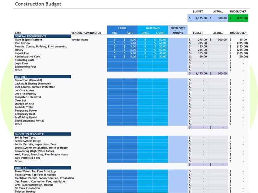
Task: Select the 'Storage On Site' task cell
Action: [x=24, y=104]
